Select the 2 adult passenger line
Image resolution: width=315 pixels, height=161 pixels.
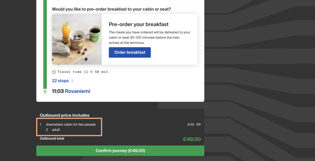53,130
